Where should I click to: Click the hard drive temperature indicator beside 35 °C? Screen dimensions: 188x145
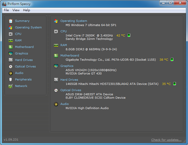point(175,84)
